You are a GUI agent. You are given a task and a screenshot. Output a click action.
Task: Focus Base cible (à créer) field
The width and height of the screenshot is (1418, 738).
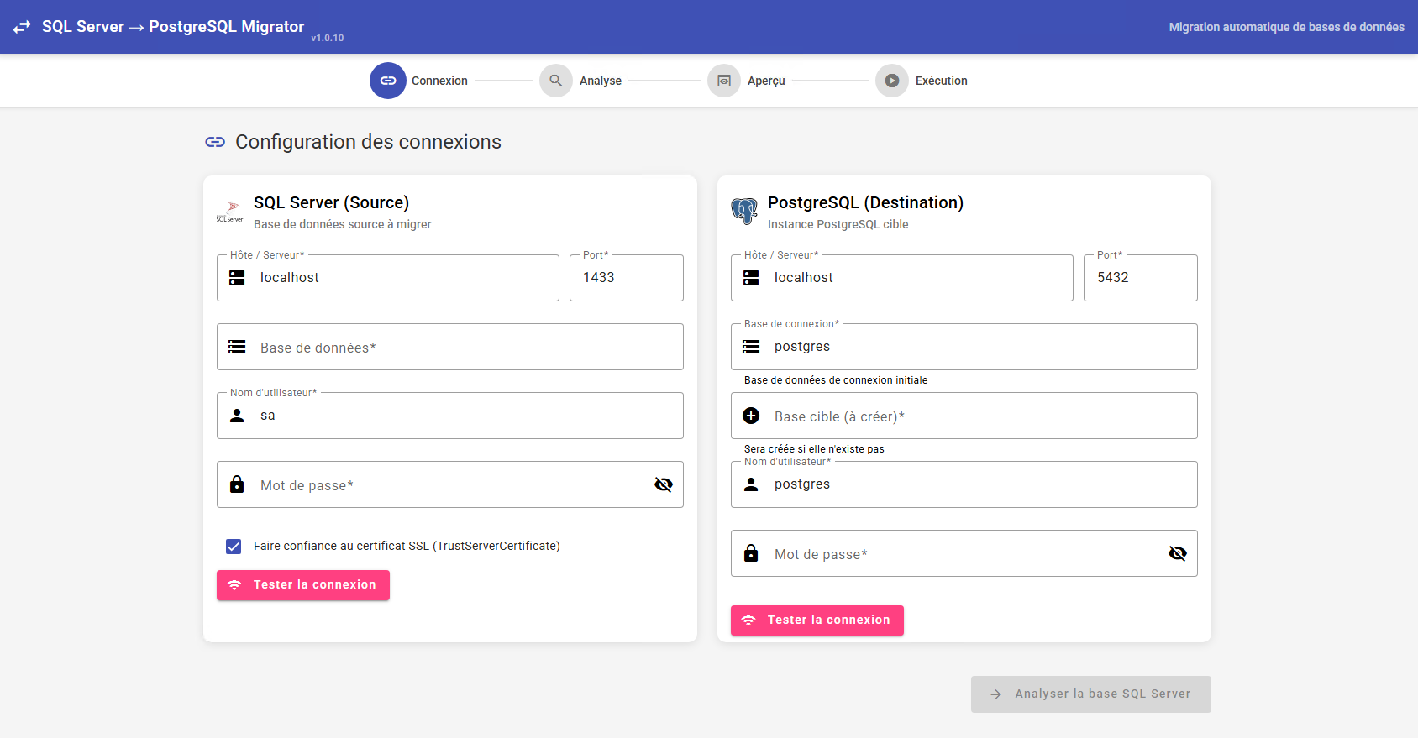coord(964,416)
